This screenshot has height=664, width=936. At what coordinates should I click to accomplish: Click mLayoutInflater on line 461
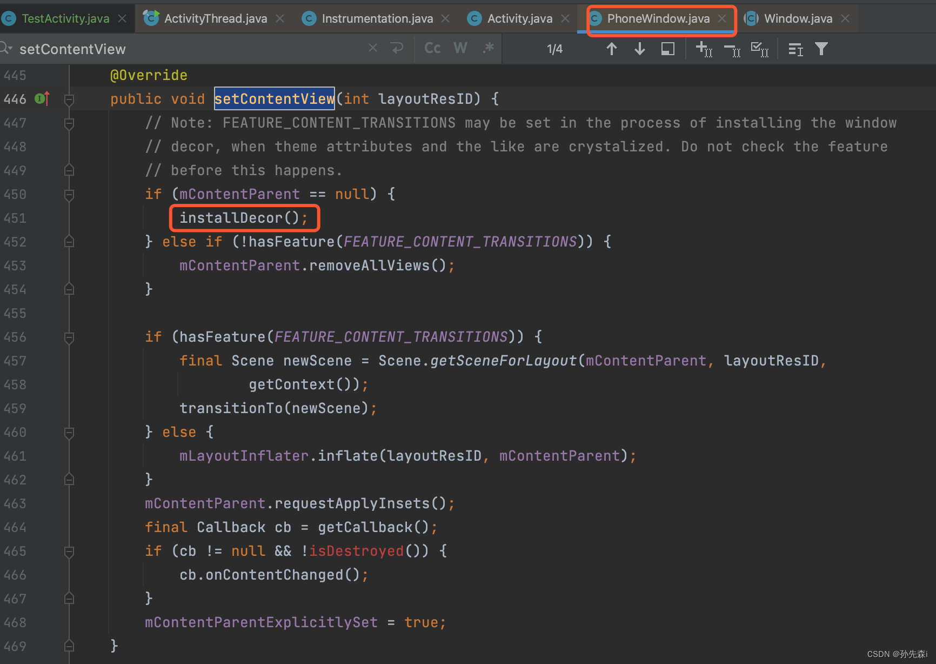[244, 456]
